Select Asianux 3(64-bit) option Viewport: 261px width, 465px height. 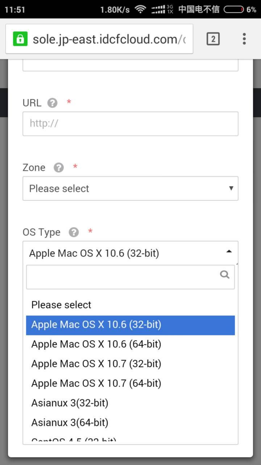click(70, 422)
